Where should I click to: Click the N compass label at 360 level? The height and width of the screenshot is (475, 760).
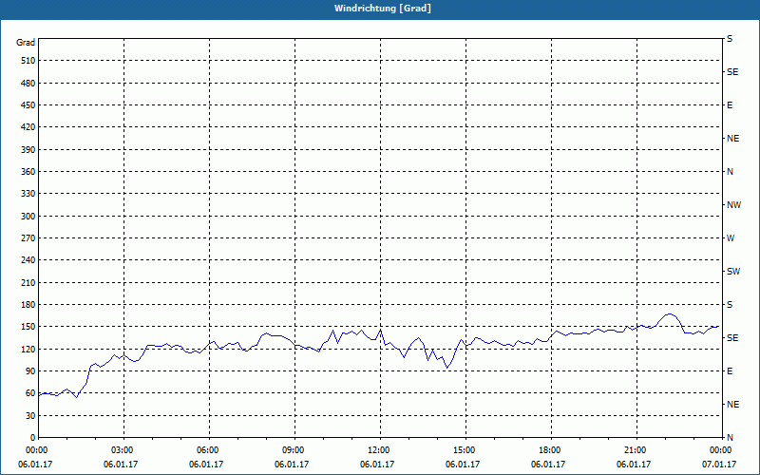click(x=731, y=172)
